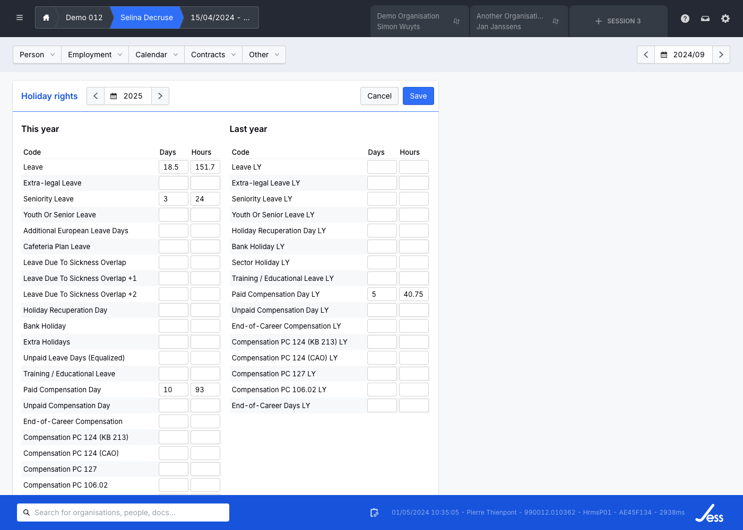Expand the Person dropdown menu
This screenshot has width=743, height=530.
pyautogui.click(x=37, y=55)
